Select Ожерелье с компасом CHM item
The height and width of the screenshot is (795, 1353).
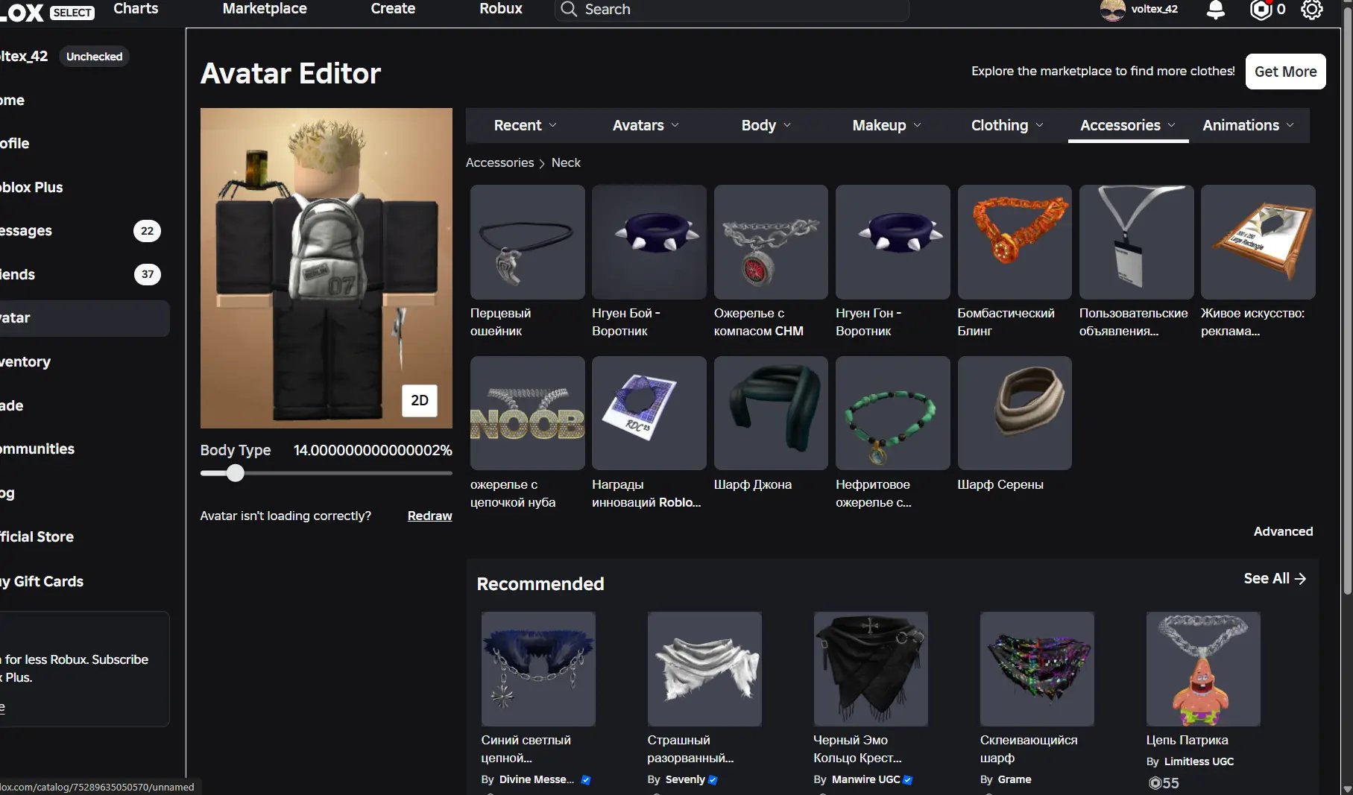point(771,242)
